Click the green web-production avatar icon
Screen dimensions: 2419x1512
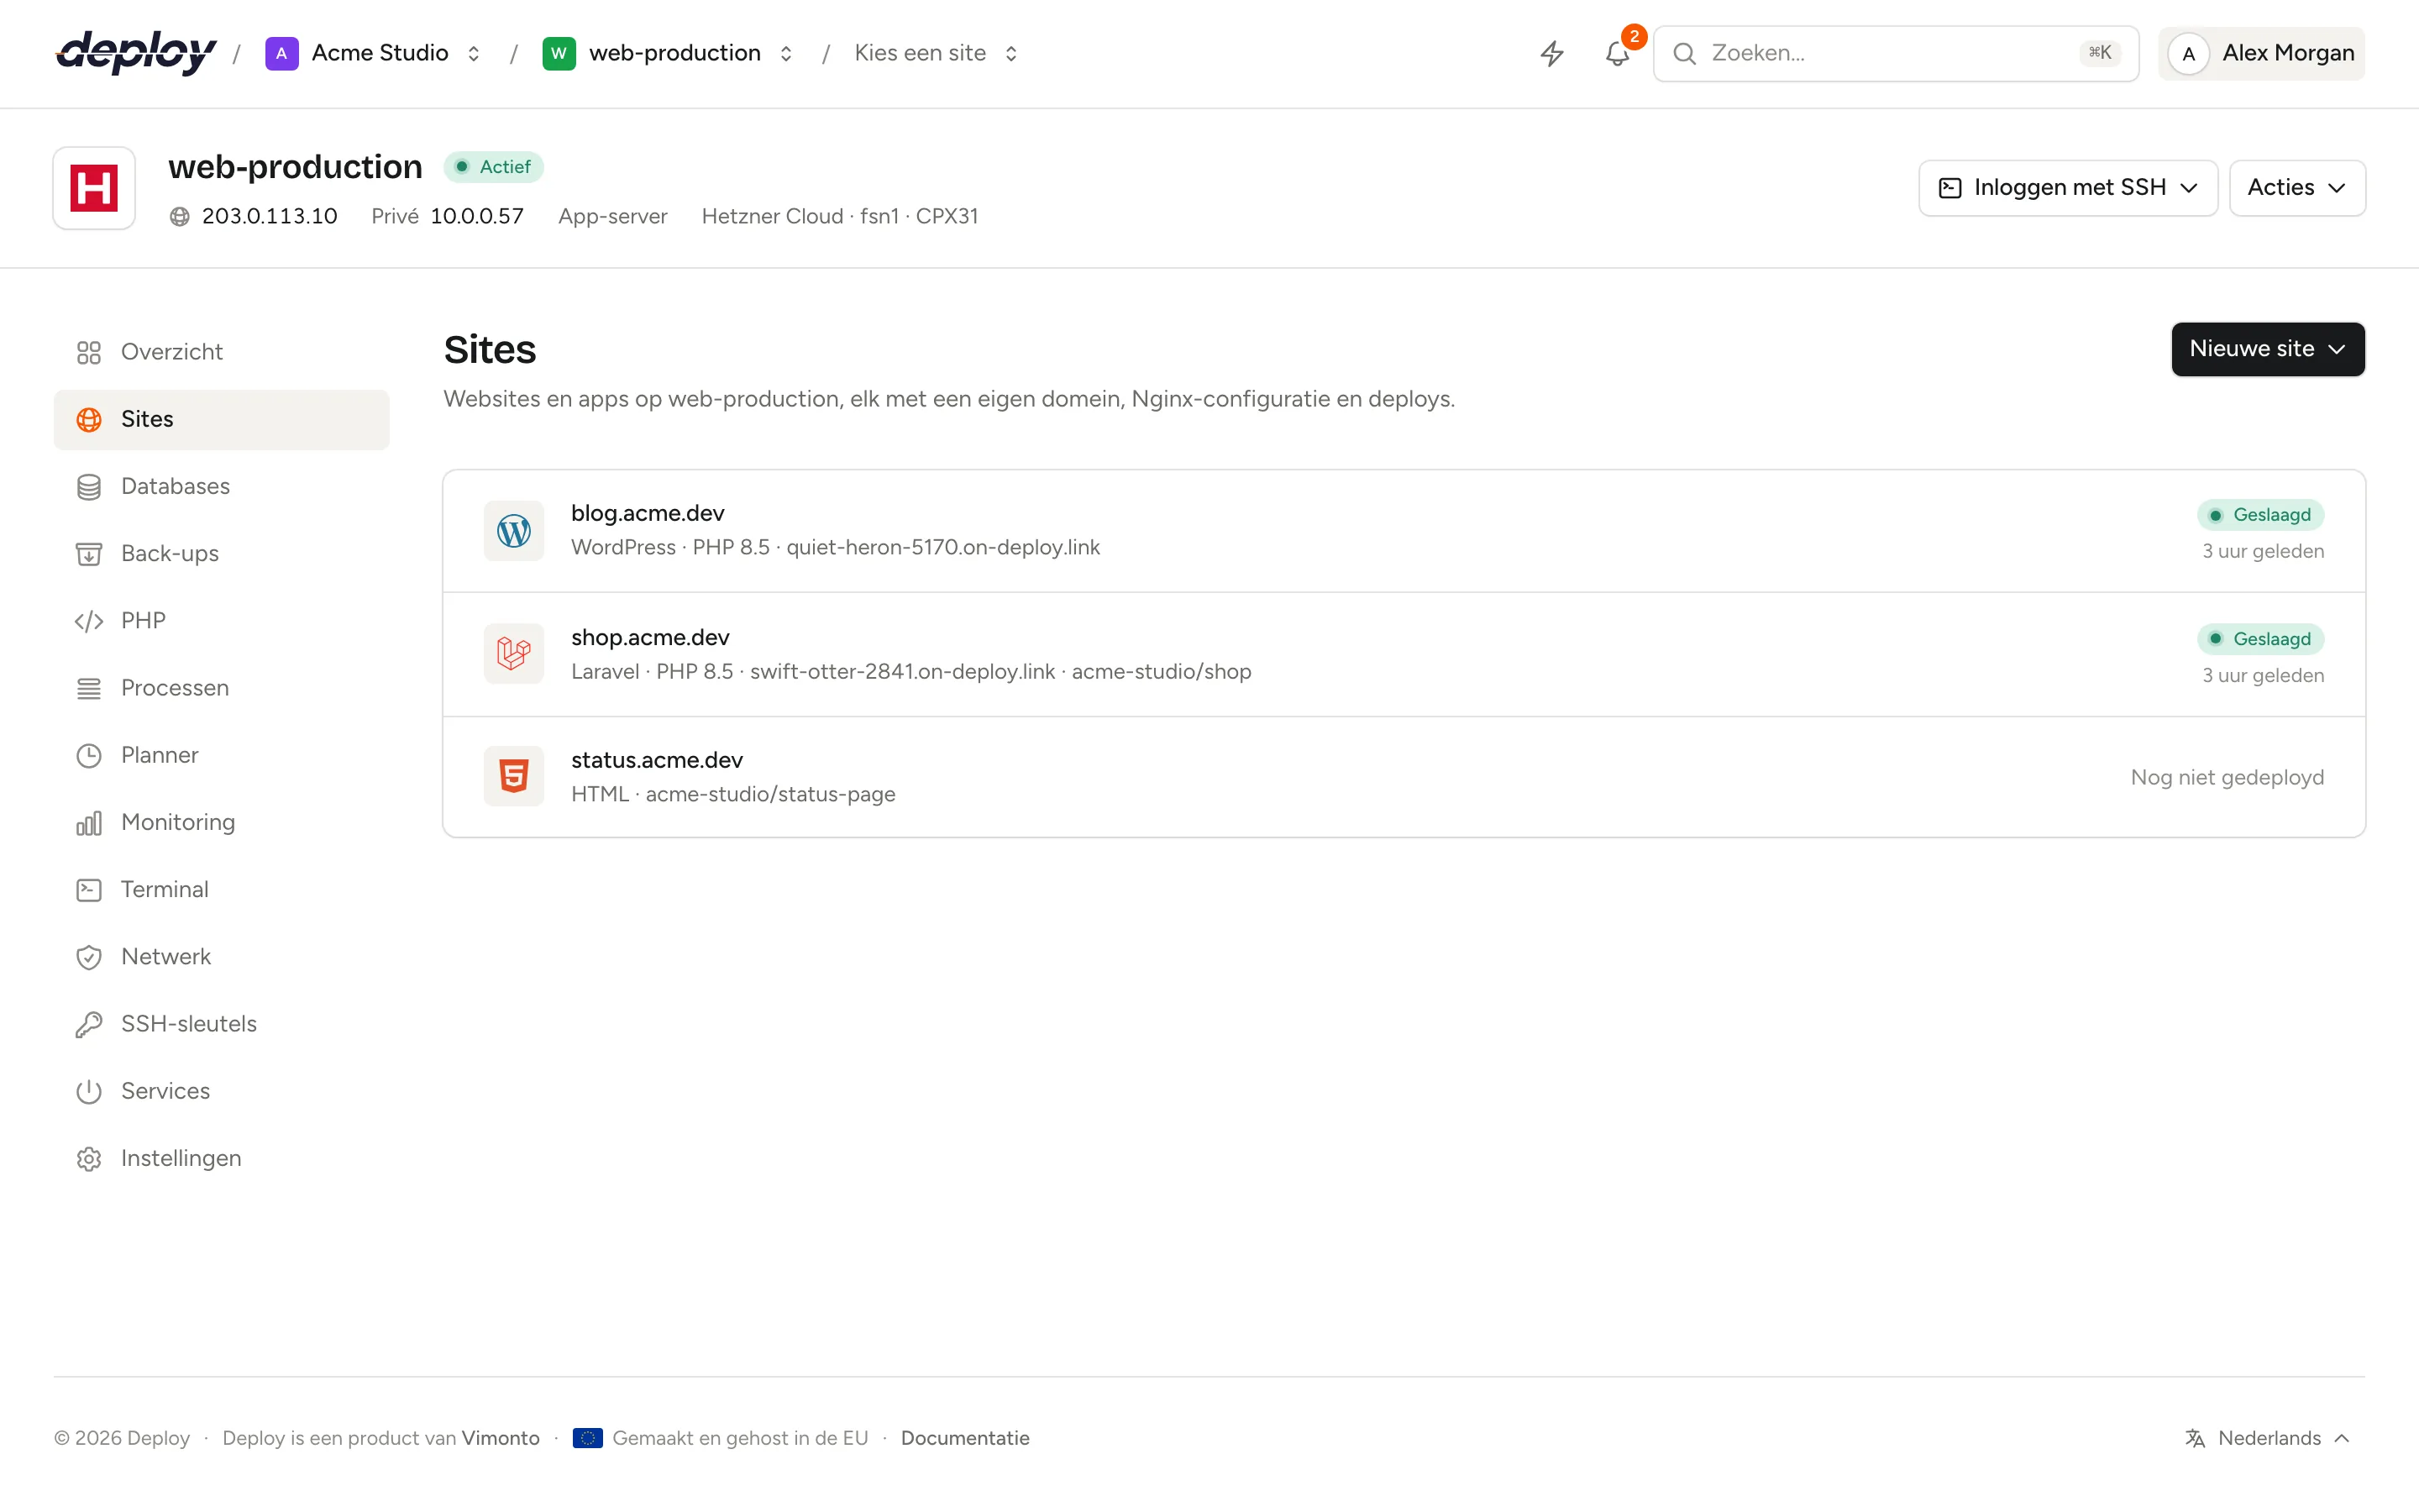click(559, 53)
